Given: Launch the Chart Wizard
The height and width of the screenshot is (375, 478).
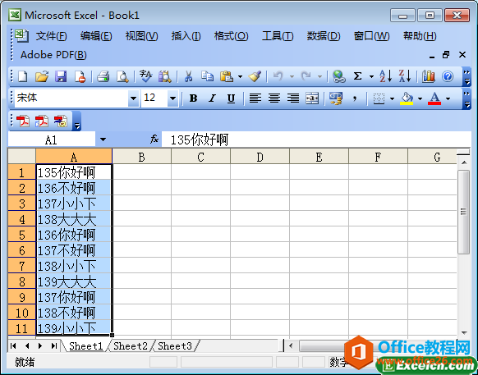Looking at the screenshot, I should click(x=428, y=76).
